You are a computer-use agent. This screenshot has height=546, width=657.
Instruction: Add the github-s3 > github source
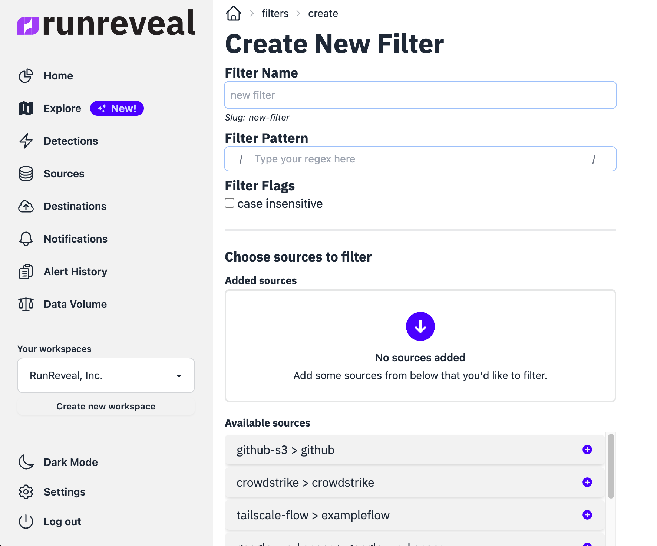click(587, 450)
